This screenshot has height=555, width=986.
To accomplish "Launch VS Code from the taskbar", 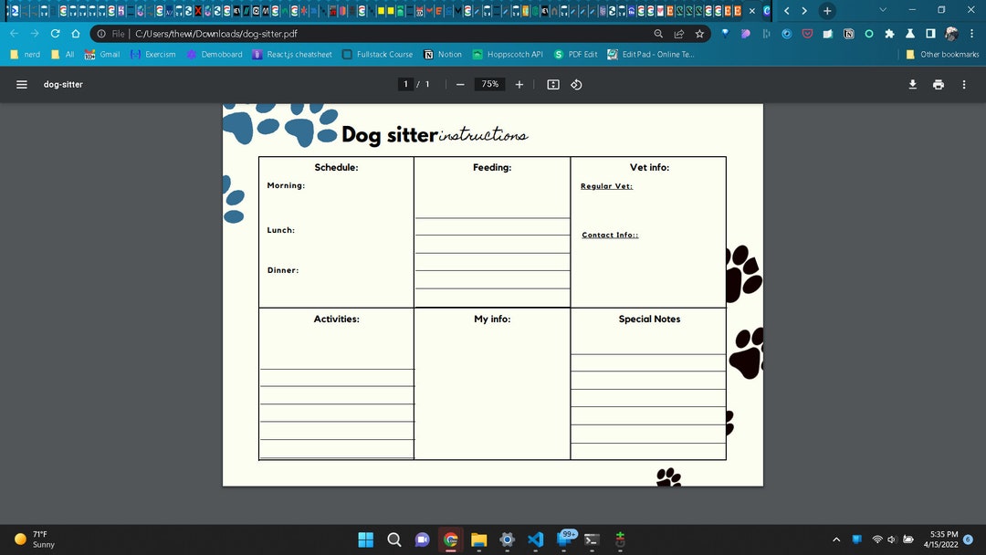I will click(x=535, y=539).
